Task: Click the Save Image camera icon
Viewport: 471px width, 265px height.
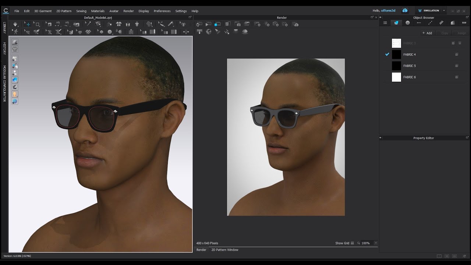Action: coord(238,24)
